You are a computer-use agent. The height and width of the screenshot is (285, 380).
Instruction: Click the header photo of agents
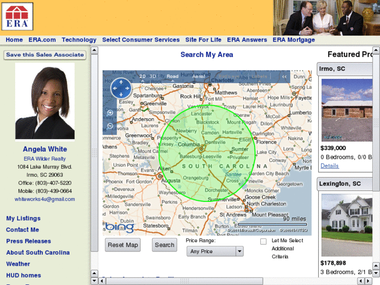click(327, 18)
